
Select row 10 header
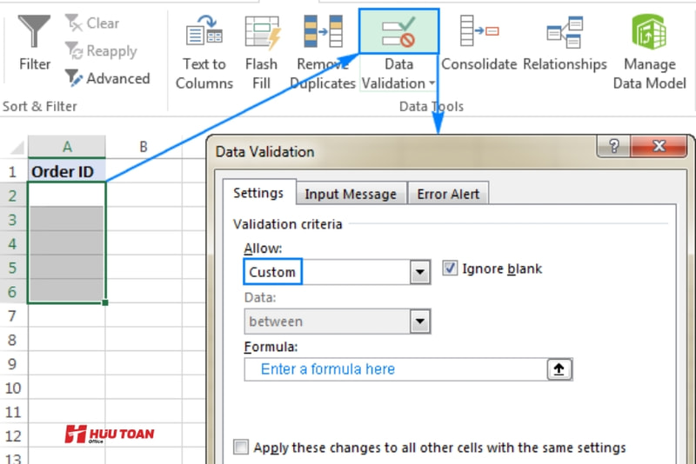pos(12,388)
